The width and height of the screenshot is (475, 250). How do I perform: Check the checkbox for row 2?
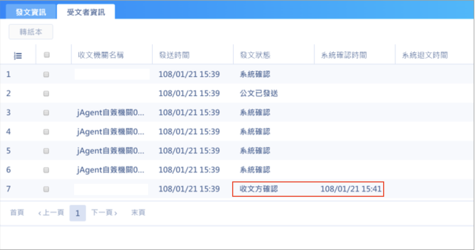coord(46,93)
